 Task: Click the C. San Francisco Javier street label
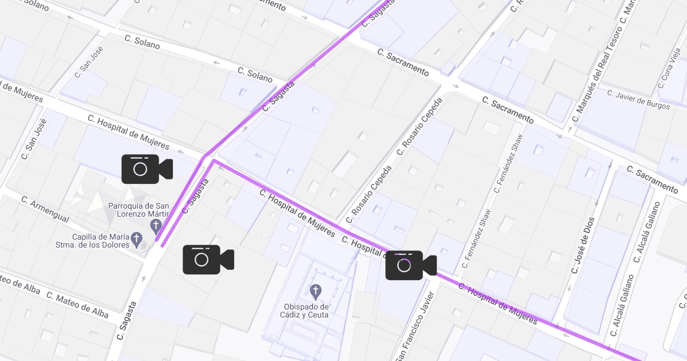tap(414, 327)
